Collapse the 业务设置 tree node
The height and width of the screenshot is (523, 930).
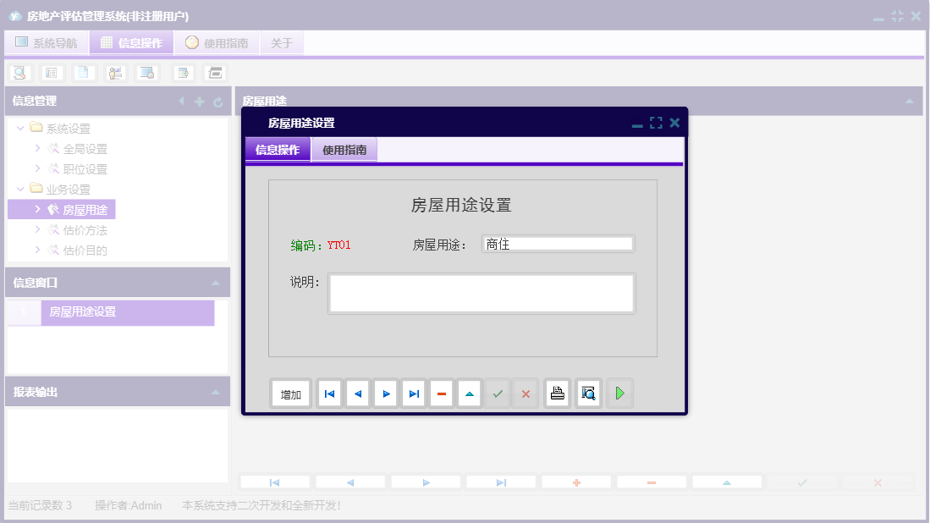[19, 189]
